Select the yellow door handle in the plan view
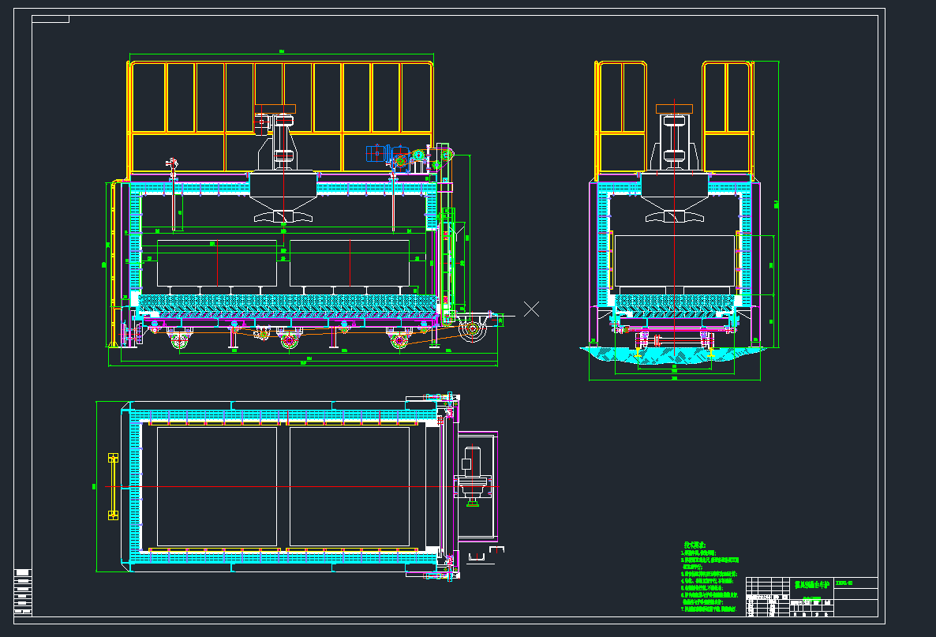This screenshot has height=637, width=936. (113, 486)
